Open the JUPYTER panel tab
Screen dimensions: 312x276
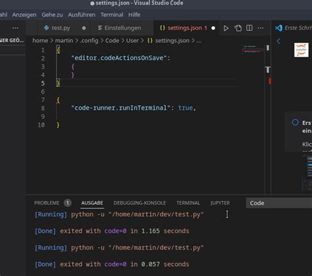point(220,203)
